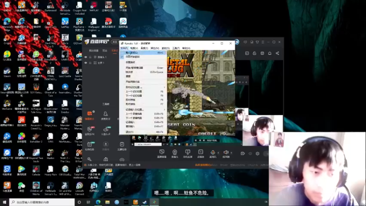Screen dimensions: 366x206
Task: Click the camera source icon in streaming toolbar
Action: pos(175,152)
